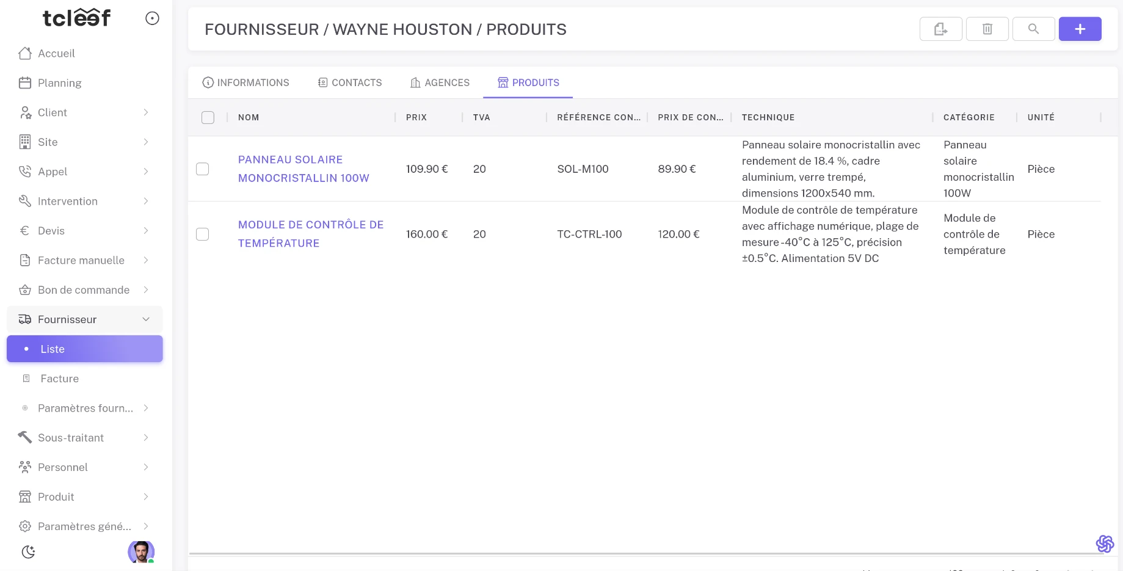Open the Agences tab
The height and width of the screenshot is (571, 1123).
click(440, 82)
